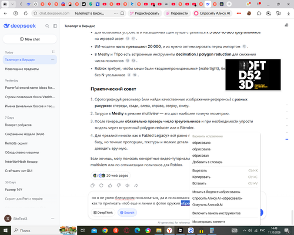Read response aloud with speaker icon
The height and width of the screenshot is (235, 294).
(128, 185)
